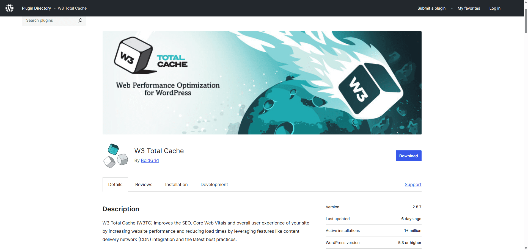Switch to the Reviews tab
Screen dimensions: 528x250
[x=144, y=184]
